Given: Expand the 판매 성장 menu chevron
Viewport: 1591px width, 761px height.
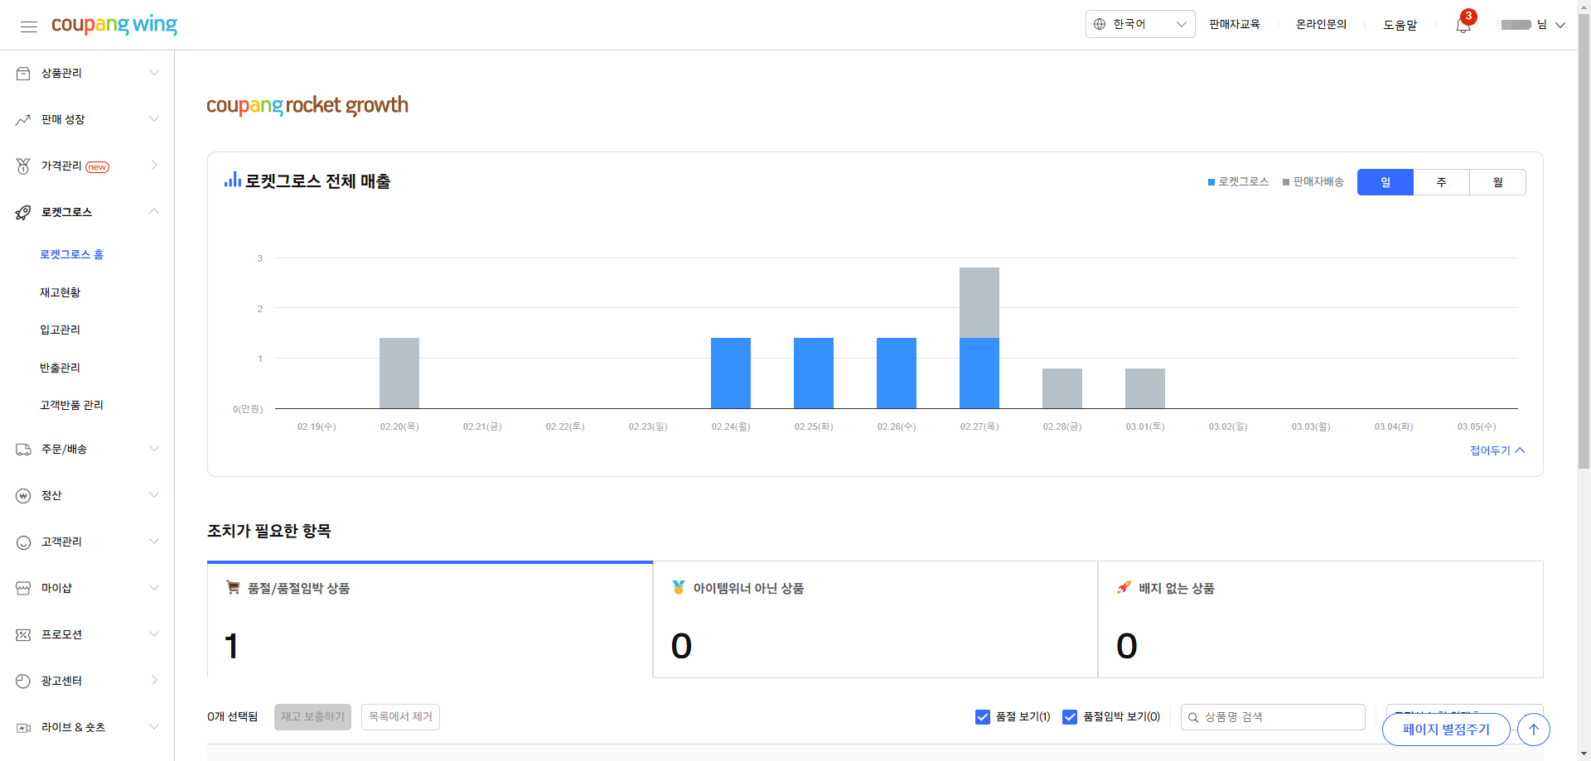Looking at the screenshot, I should tap(154, 119).
